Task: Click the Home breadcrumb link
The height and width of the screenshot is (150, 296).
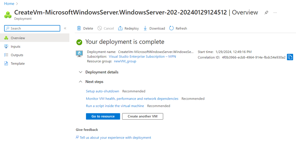Action: [9, 4]
